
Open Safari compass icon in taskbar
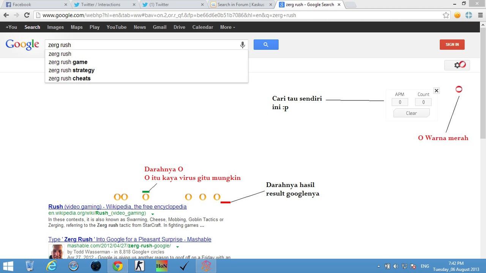click(74, 266)
